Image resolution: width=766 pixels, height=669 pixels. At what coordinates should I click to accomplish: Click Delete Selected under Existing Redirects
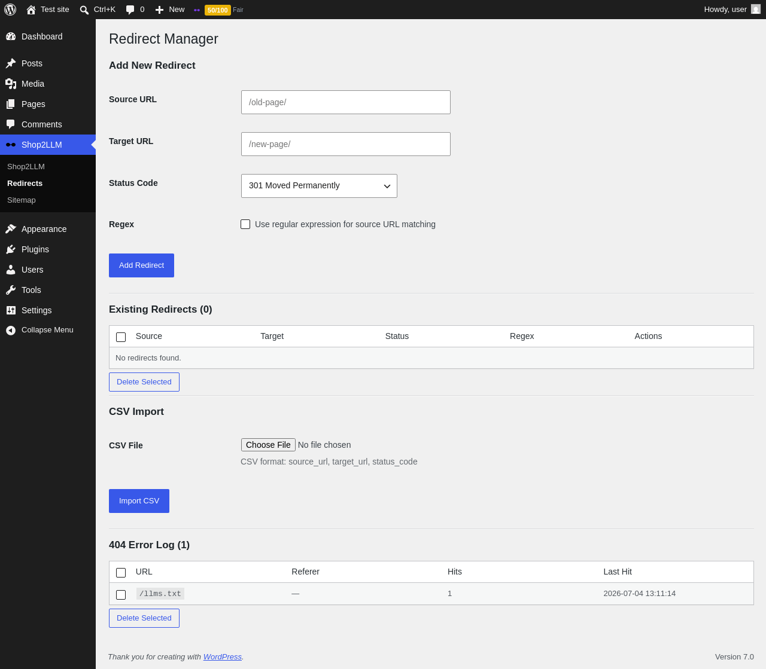[144, 382]
